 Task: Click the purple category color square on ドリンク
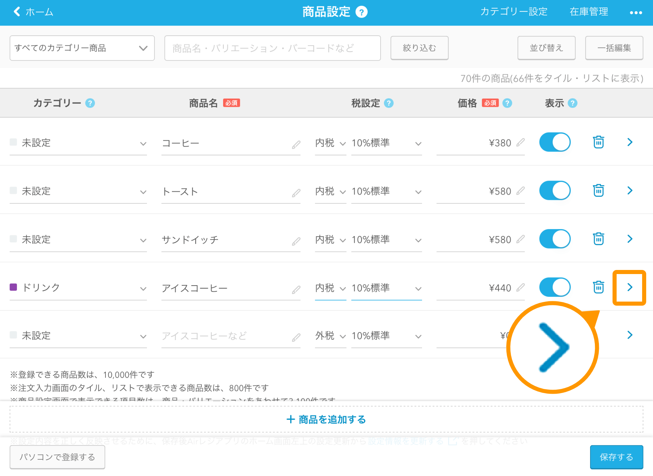[14, 287]
